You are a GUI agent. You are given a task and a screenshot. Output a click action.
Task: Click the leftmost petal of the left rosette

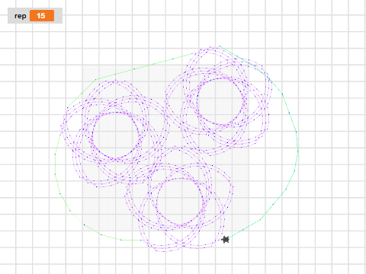(x=63, y=126)
